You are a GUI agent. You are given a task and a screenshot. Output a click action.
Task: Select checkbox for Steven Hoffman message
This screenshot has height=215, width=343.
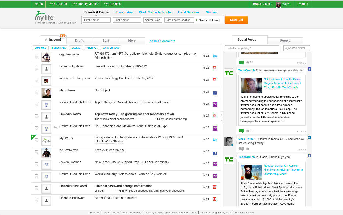[x=36, y=164]
